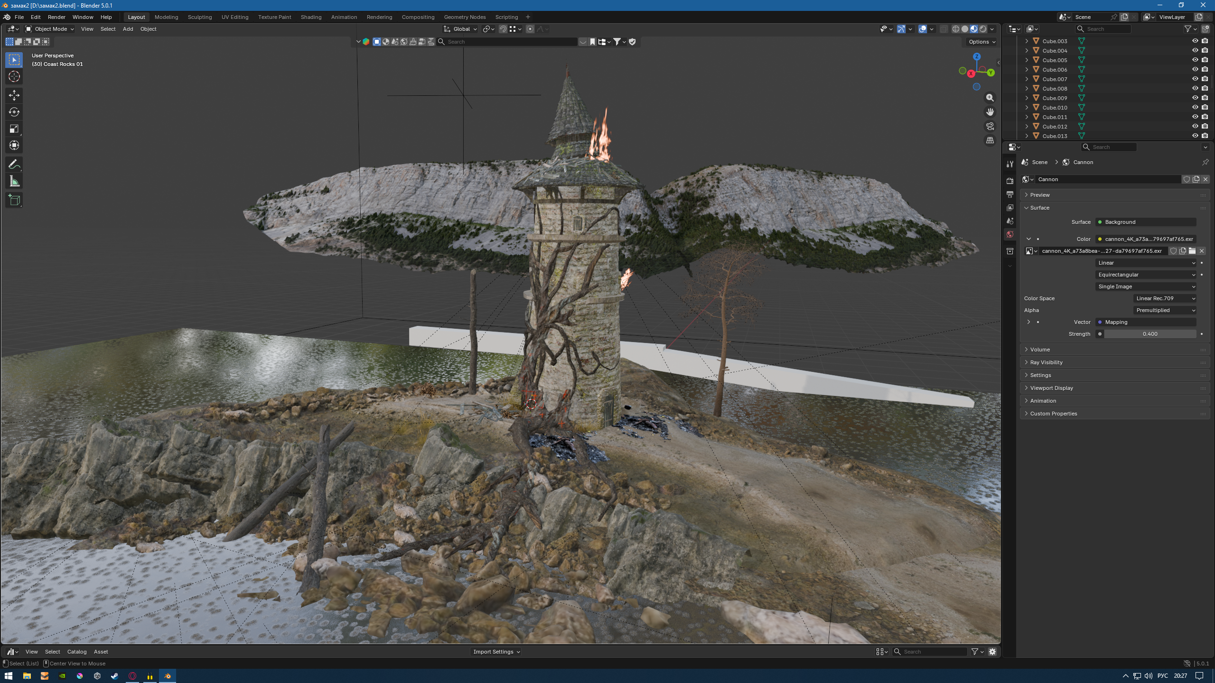Select the Scale tool in the left toolbar
The image size is (1215, 683).
[14, 129]
